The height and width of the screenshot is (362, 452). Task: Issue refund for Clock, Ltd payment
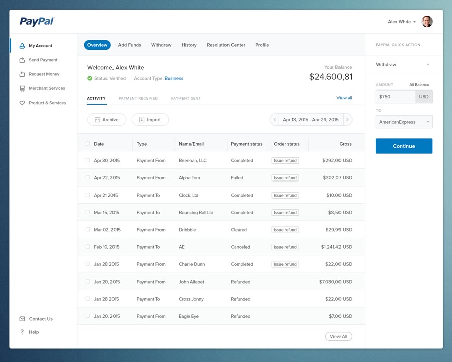click(285, 195)
